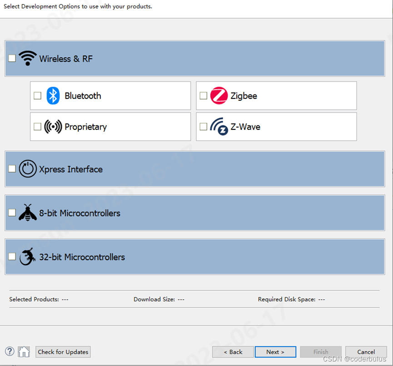This screenshot has width=393, height=366.
Task: Click the Wireless & RF antenna icon
Action: (x=27, y=58)
